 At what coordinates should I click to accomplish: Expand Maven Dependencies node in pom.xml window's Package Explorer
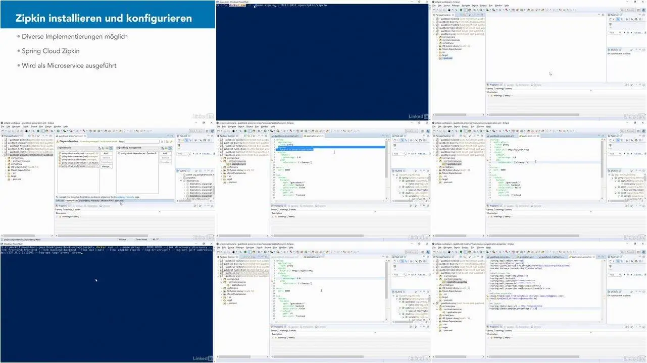click(6, 170)
